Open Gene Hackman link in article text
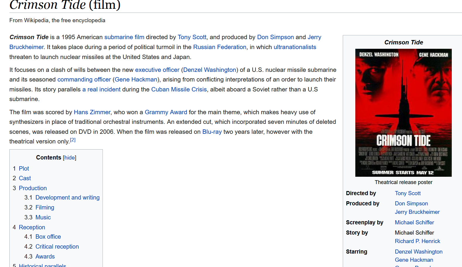This screenshot has width=462, height=267. tap(136, 79)
